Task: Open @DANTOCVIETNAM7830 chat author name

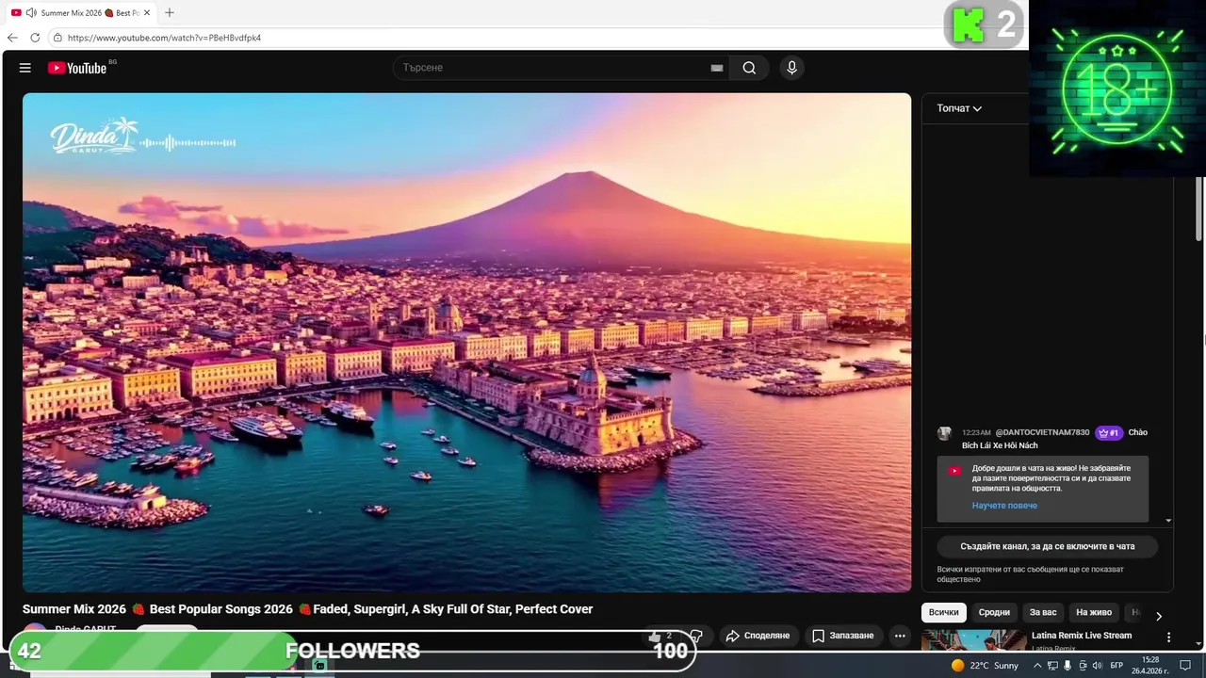Action: point(1042,433)
